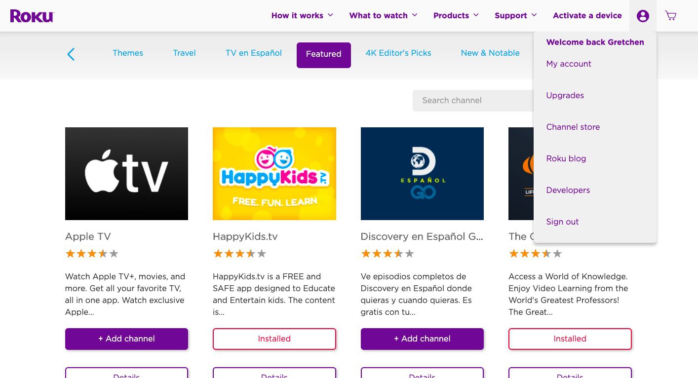Open the Apple TV channel thumbnail
This screenshot has width=698, height=378.
point(126,174)
